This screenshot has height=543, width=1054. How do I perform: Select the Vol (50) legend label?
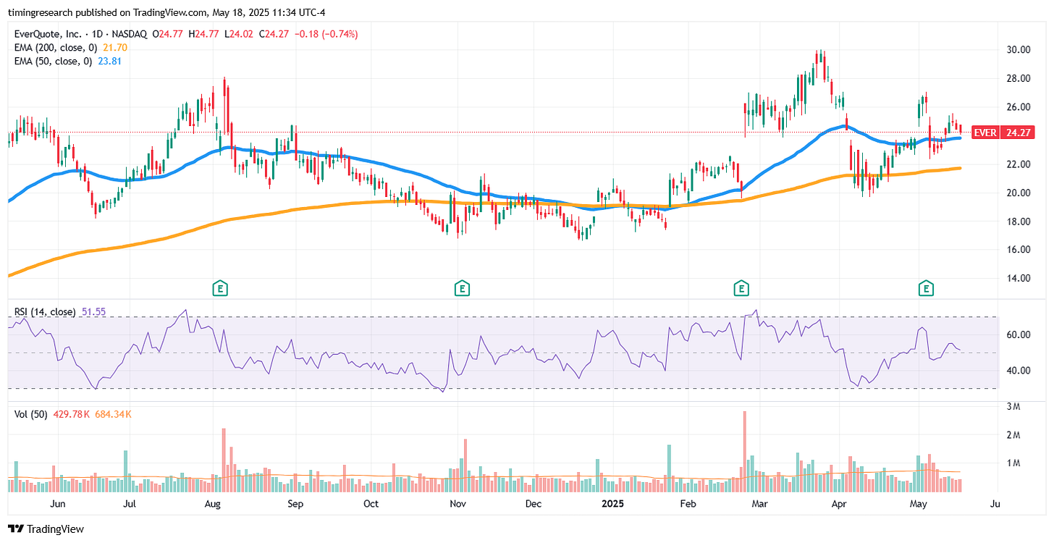click(x=30, y=413)
